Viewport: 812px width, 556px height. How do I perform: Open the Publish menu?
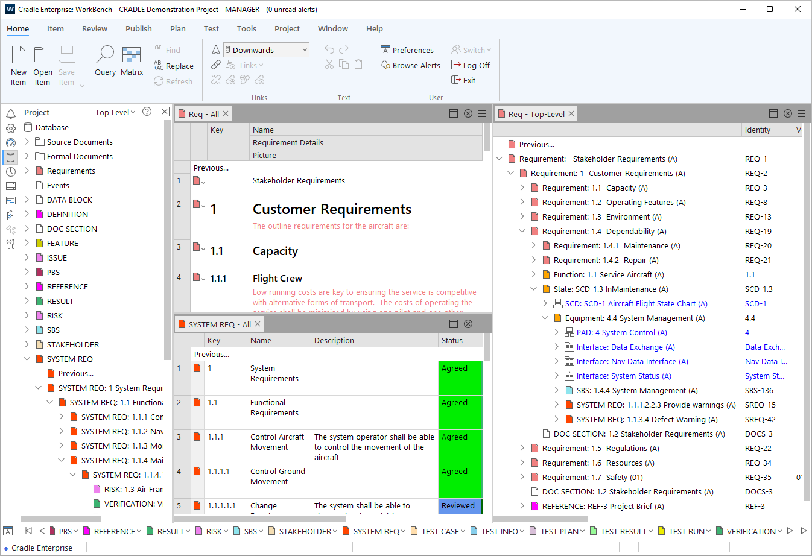tap(139, 28)
